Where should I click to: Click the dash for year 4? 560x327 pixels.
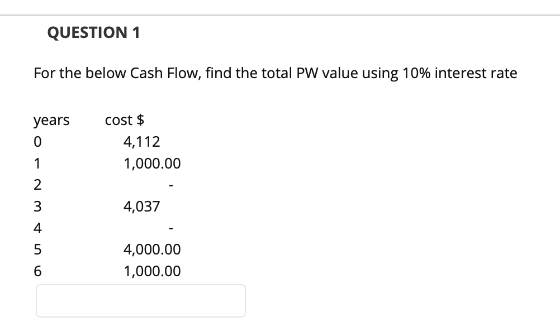coord(171,228)
